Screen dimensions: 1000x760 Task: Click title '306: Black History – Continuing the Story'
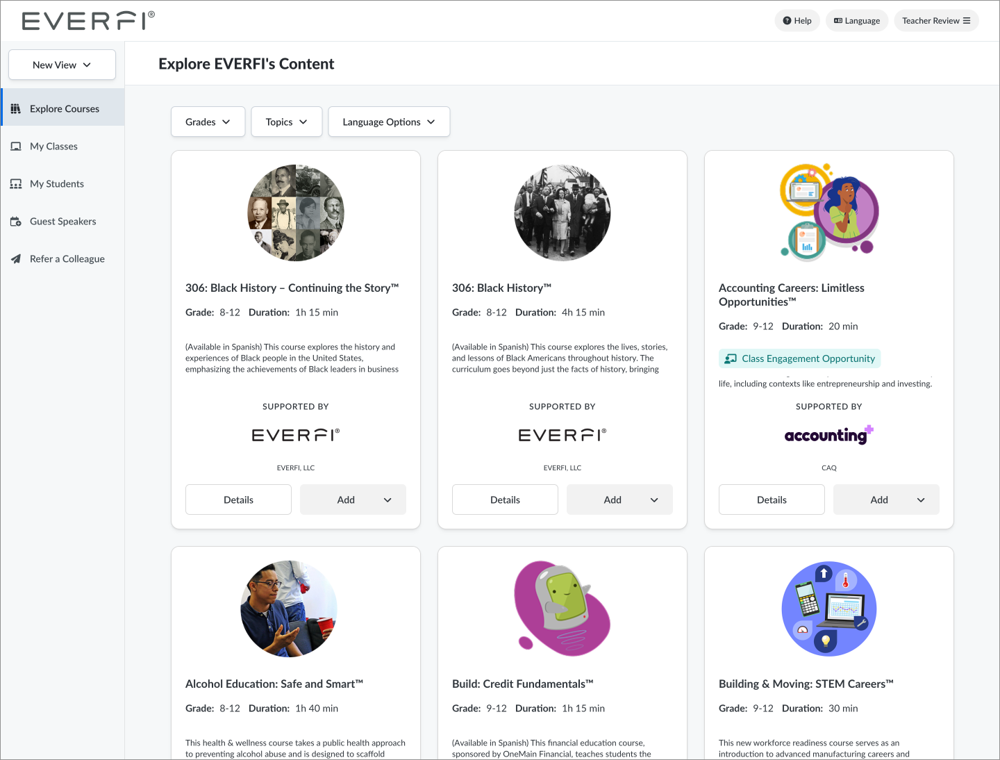292,288
